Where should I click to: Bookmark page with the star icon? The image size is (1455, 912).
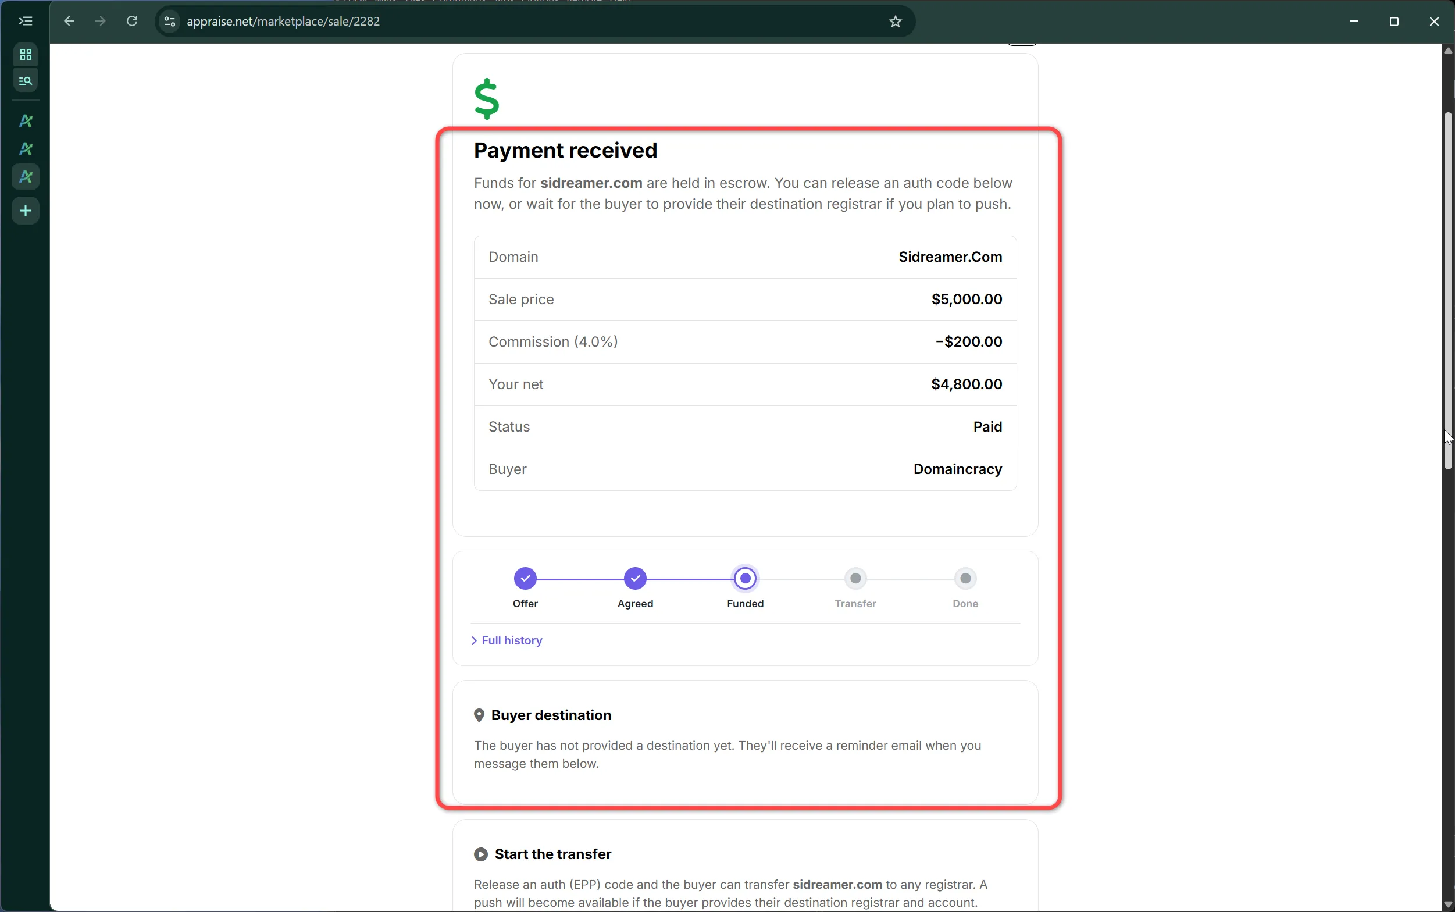[896, 22]
